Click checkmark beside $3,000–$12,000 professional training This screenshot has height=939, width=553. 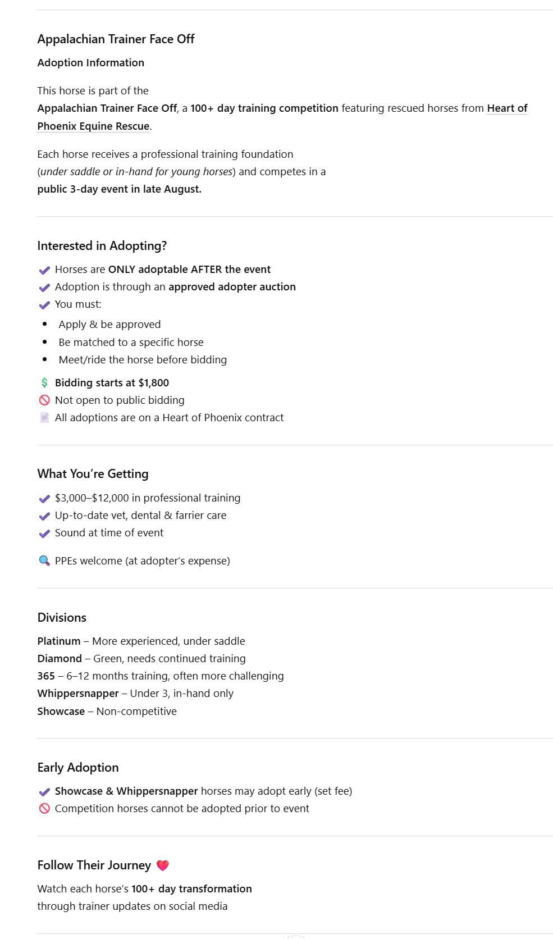(x=44, y=499)
